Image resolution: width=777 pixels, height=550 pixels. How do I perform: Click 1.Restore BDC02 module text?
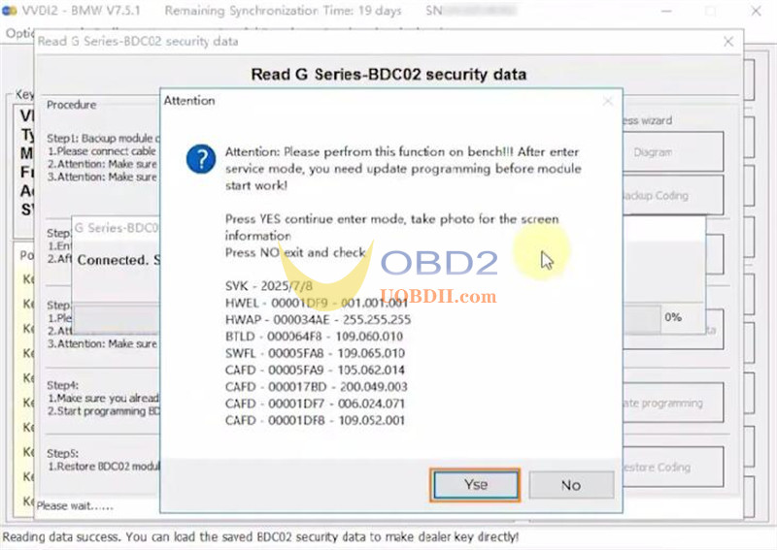click(x=104, y=467)
